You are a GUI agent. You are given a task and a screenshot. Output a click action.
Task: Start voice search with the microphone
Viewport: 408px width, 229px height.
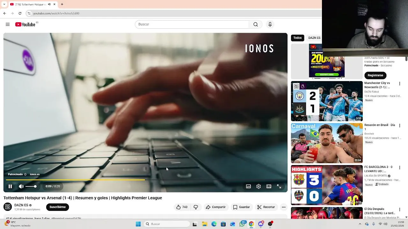pyautogui.click(x=270, y=24)
